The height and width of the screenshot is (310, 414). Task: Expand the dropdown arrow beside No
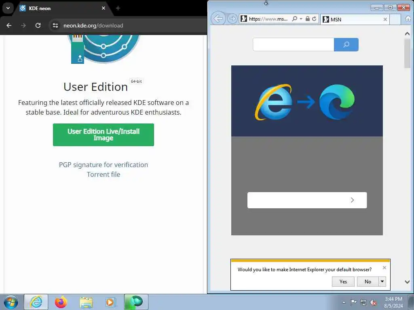pyautogui.click(x=382, y=281)
